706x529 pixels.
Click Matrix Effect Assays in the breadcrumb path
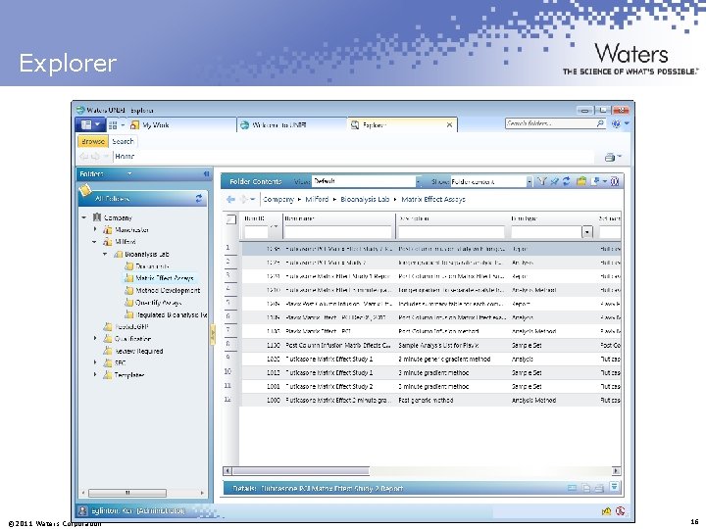click(433, 199)
